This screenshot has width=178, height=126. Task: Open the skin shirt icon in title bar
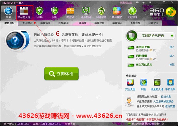coord(144,2)
